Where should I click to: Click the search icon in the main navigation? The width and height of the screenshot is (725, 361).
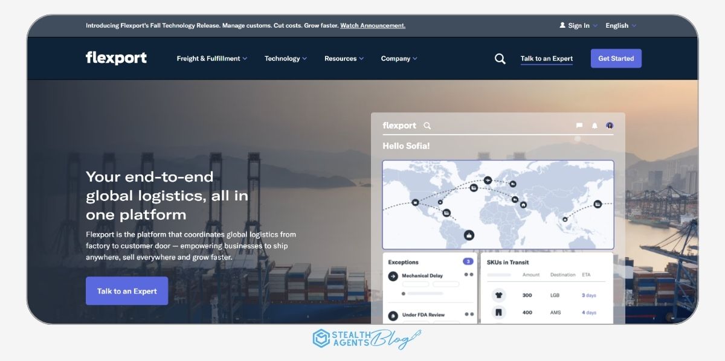500,58
